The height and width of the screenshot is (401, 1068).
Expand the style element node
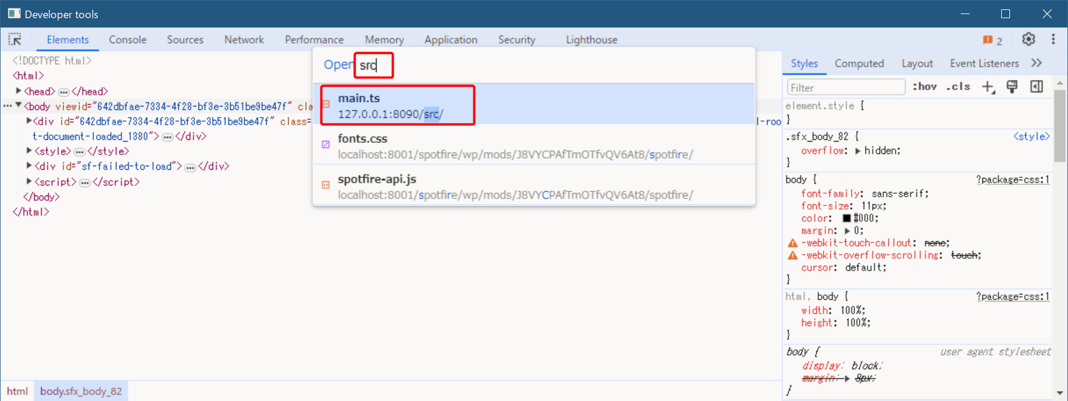29,151
